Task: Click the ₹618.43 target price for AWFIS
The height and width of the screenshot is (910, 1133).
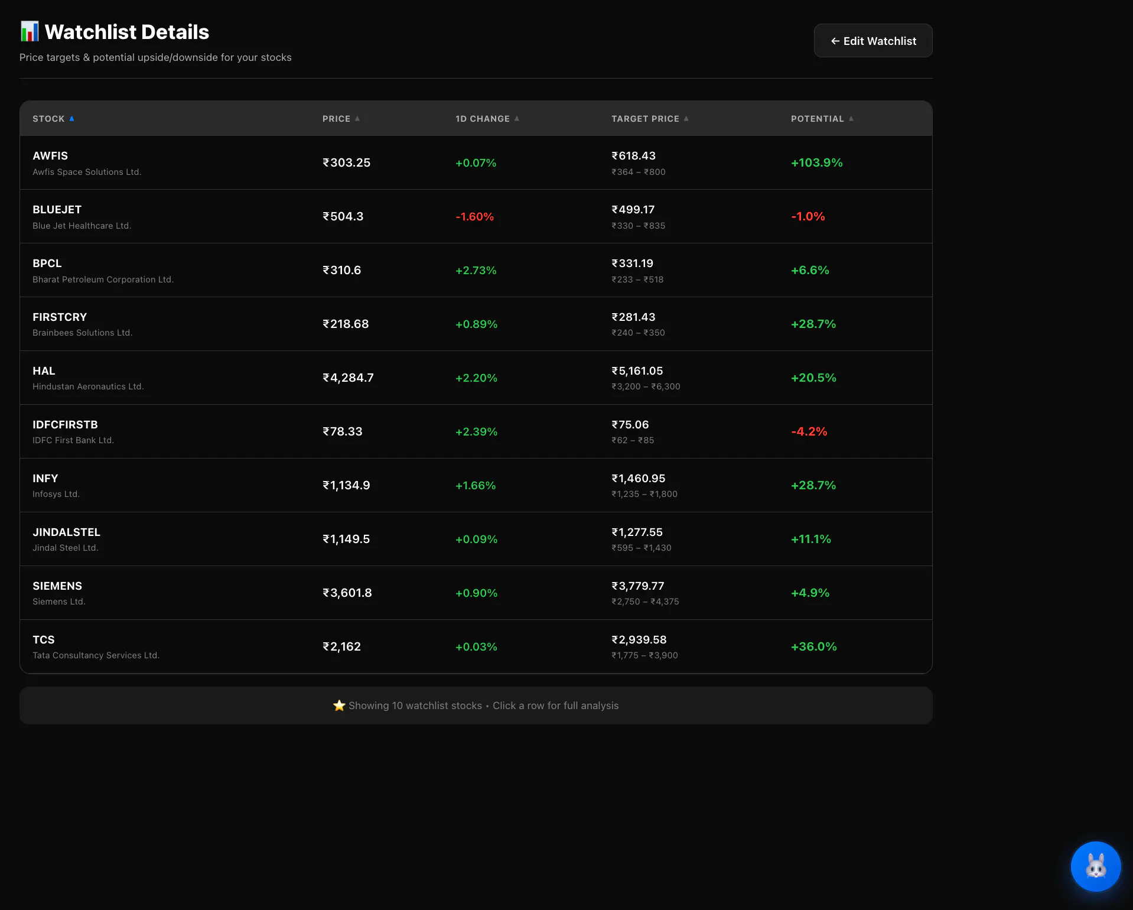Action: point(634,155)
